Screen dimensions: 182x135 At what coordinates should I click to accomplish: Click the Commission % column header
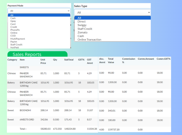128,61
